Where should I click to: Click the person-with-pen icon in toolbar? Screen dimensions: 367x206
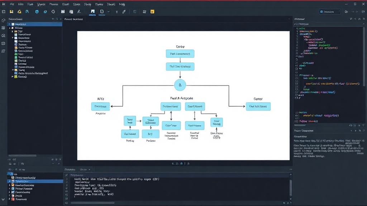pos(79,12)
